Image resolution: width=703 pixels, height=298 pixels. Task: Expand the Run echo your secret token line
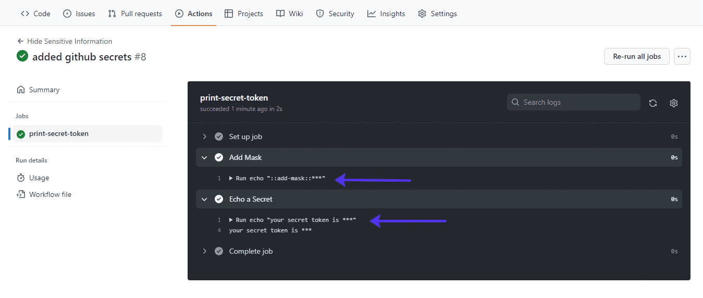(292, 220)
